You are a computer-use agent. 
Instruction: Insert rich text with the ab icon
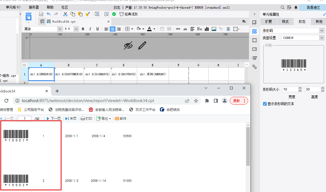click(x=185, y=29)
